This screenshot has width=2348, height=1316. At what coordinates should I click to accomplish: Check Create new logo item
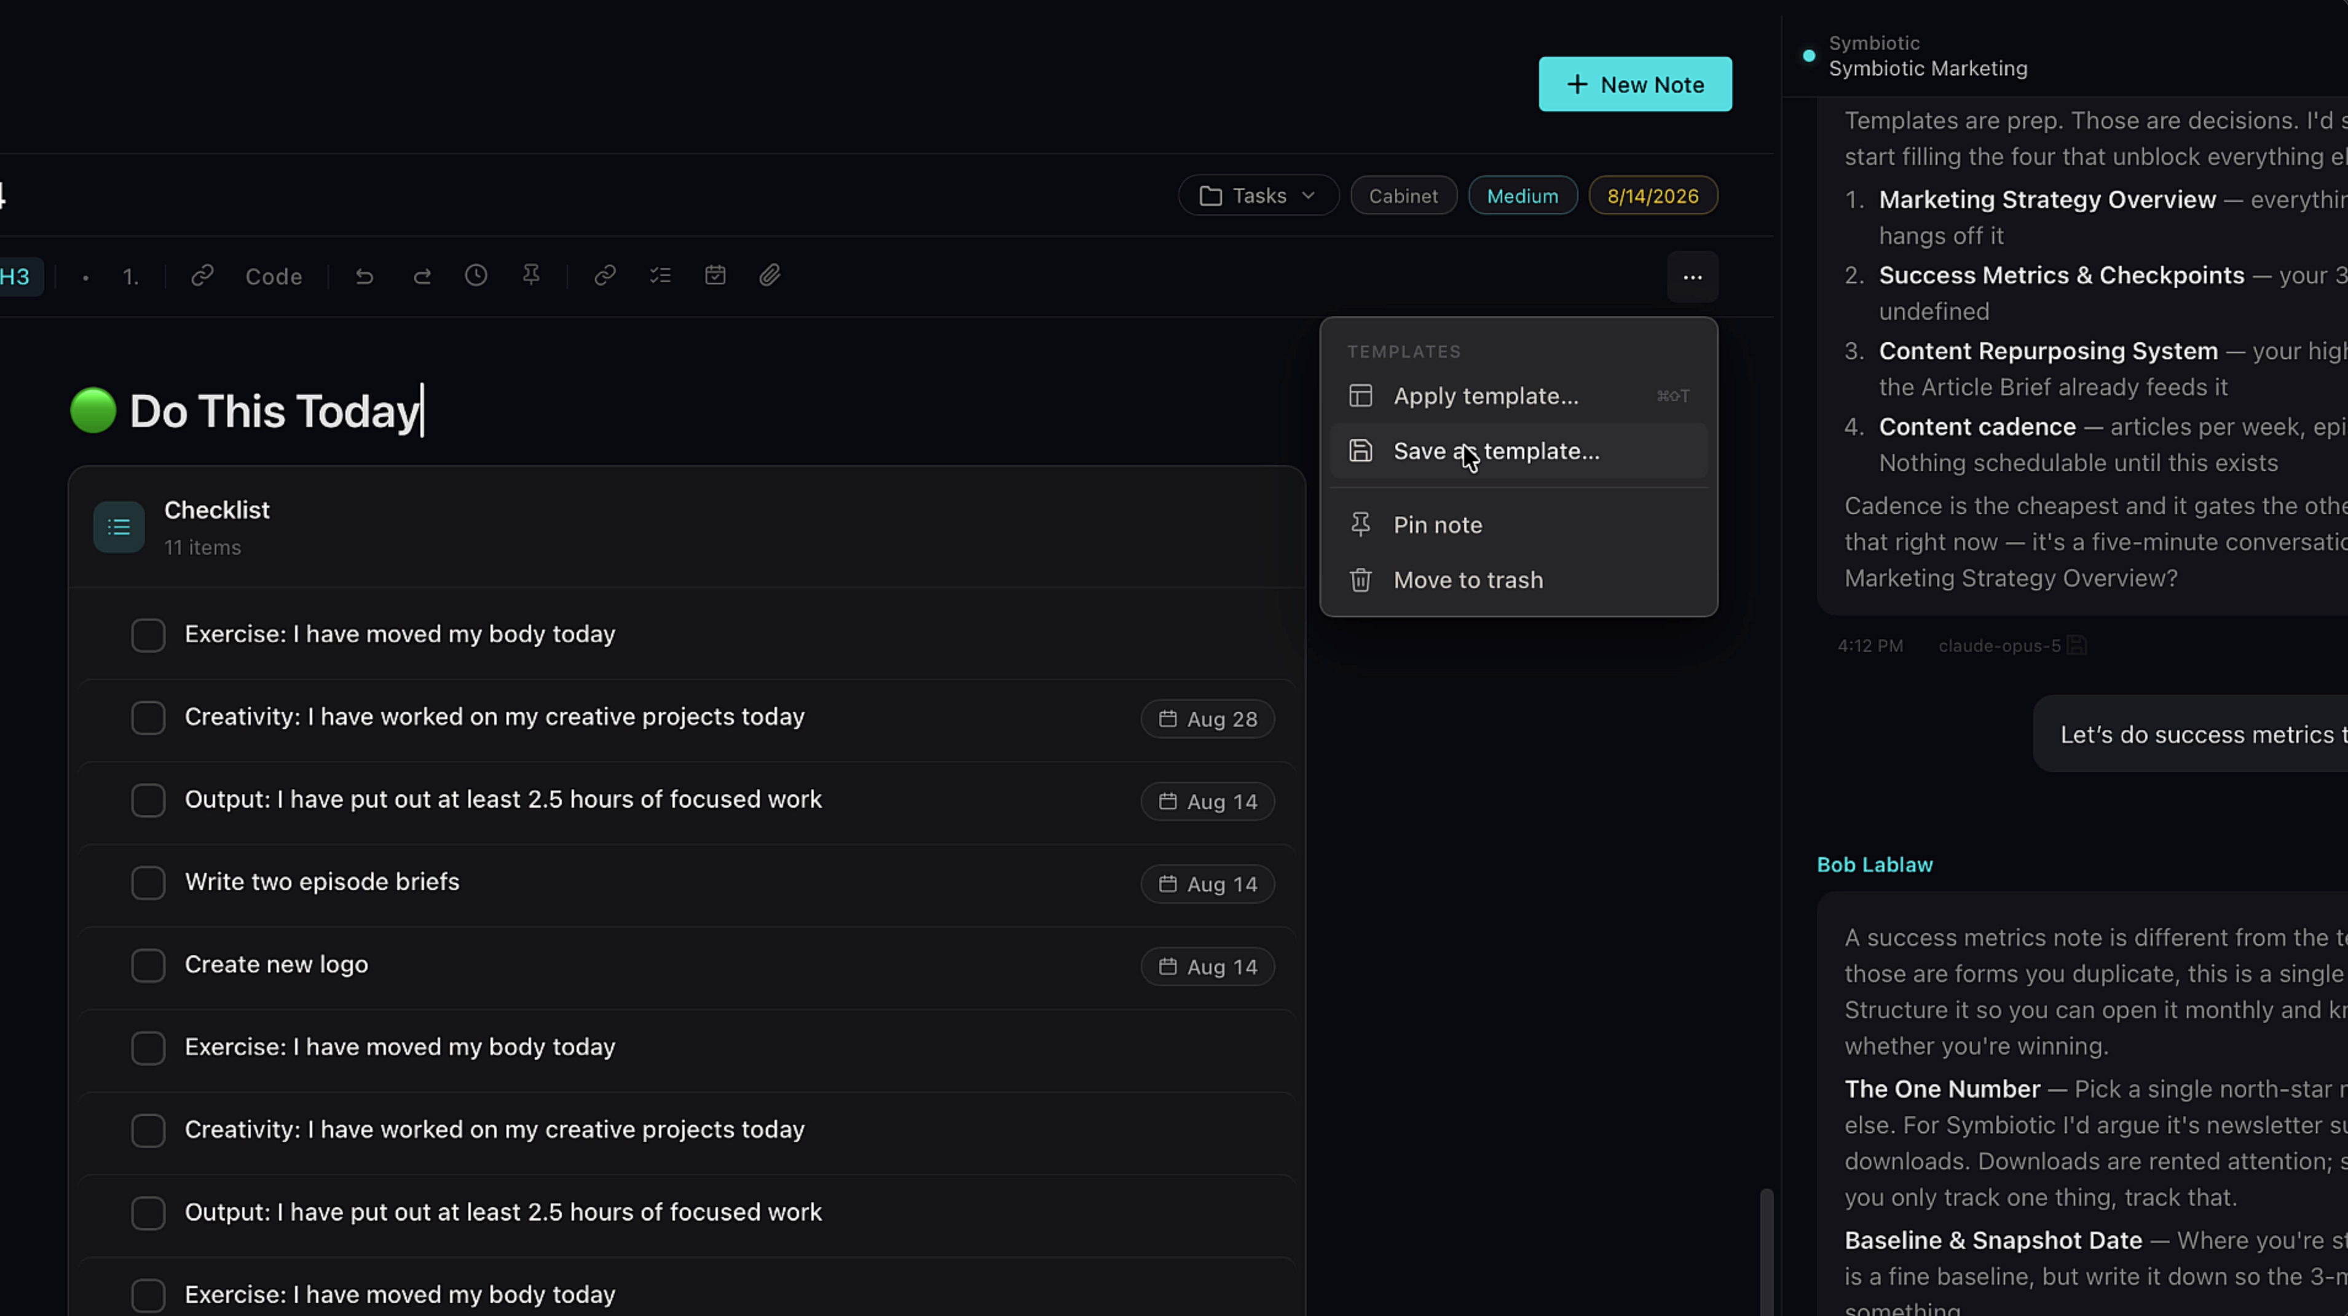(148, 965)
